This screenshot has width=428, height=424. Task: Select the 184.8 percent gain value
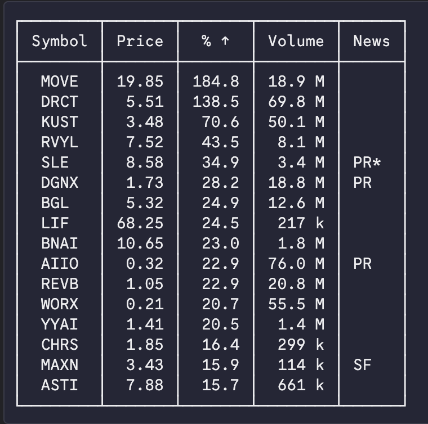[x=216, y=82]
